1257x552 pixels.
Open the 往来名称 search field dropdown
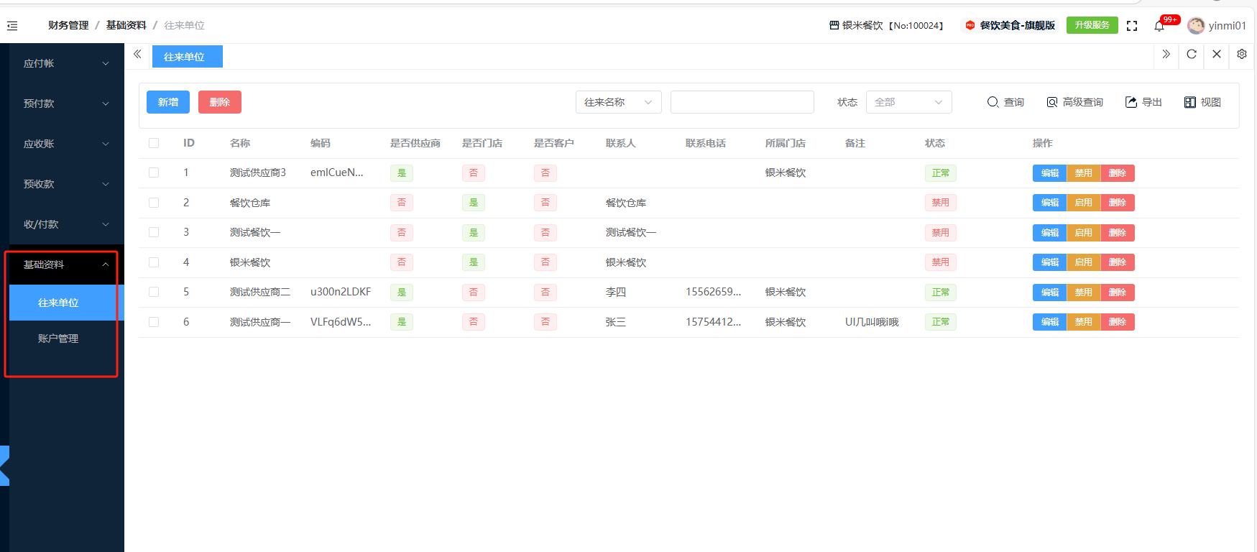tap(618, 102)
